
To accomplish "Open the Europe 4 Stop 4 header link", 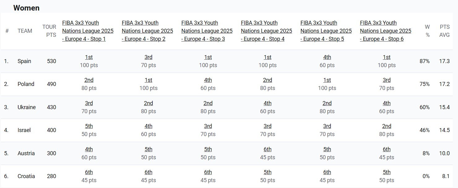I will point(266,31).
